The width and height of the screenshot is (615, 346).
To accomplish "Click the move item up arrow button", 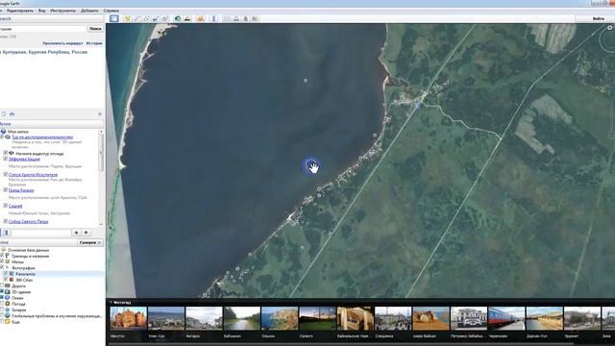I will pyautogui.click(x=76, y=233).
